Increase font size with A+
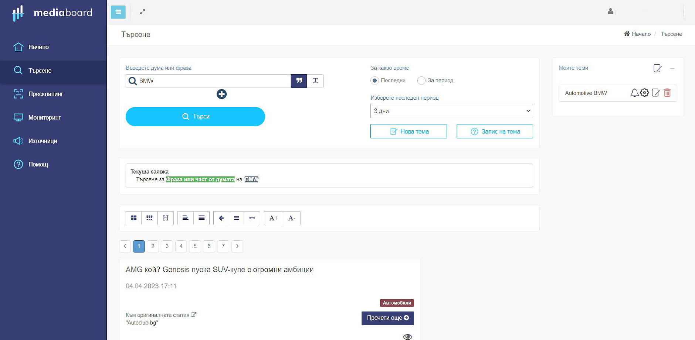Screen dimensions: 695x340 (x=274, y=218)
